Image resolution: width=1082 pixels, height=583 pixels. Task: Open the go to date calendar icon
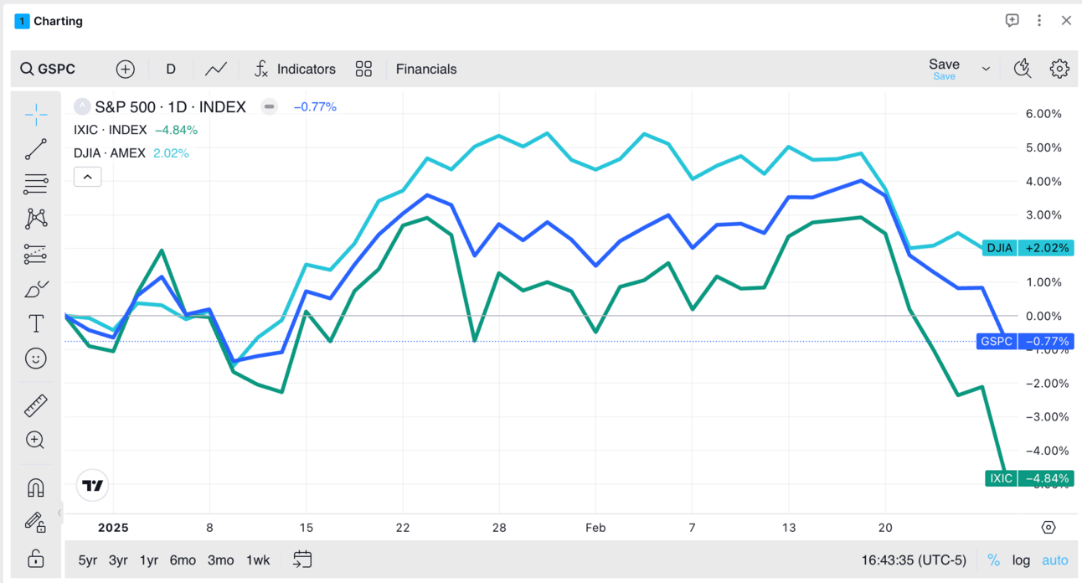coord(302,560)
